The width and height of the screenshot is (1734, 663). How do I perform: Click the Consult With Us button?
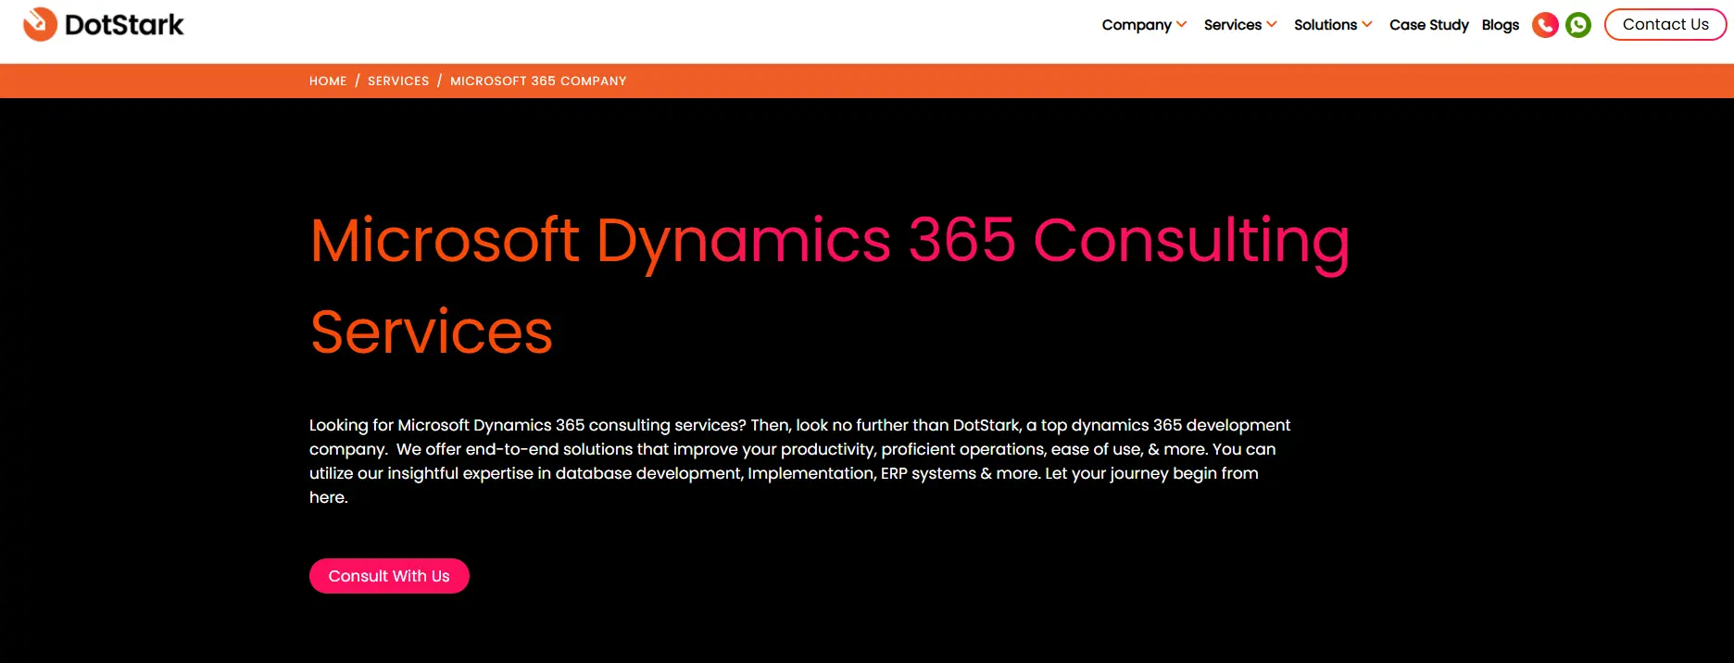(x=389, y=576)
